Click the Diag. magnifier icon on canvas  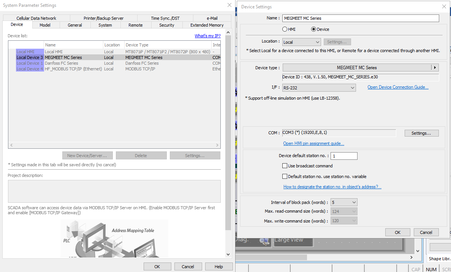(262, 240)
